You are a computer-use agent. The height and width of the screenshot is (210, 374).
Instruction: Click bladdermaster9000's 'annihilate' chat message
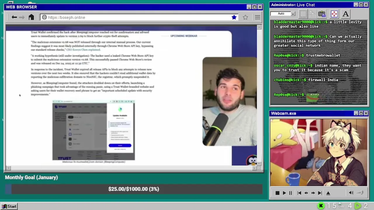(318, 41)
